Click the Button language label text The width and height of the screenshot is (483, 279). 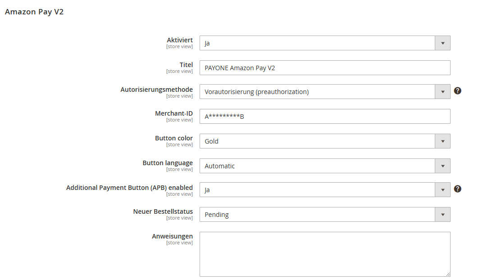tap(168, 163)
